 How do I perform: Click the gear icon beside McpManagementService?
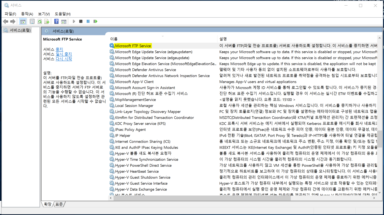pyautogui.click(x=112, y=99)
